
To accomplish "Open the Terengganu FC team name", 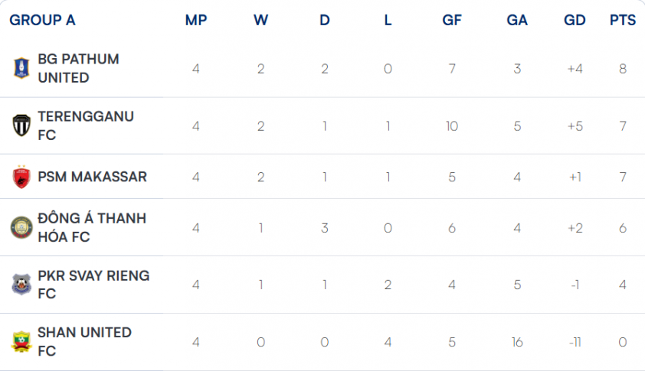I will (86, 125).
